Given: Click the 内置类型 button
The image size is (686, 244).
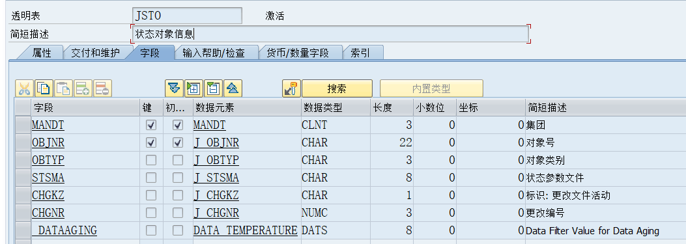Looking at the screenshot, I should 431,88.
